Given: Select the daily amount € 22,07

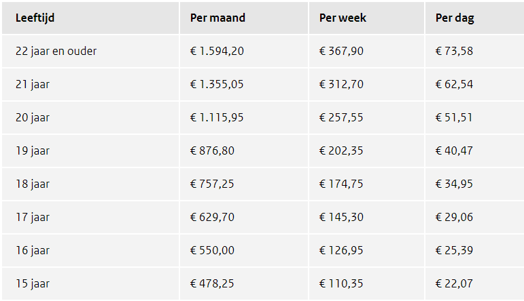Looking at the screenshot, I should click(x=454, y=284).
